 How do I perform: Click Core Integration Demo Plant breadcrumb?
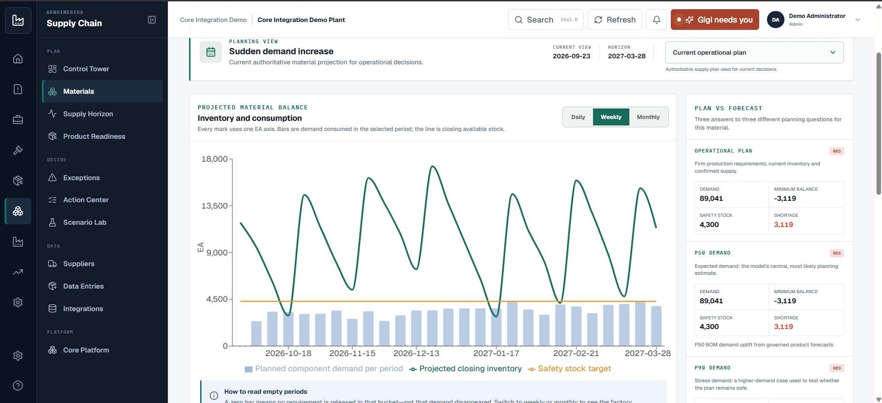pos(301,20)
